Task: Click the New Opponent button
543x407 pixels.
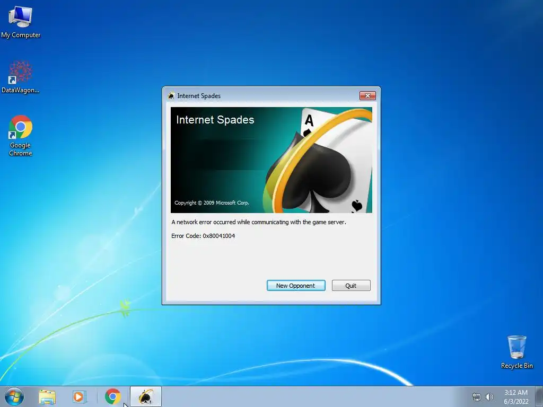Action: [296, 286]
